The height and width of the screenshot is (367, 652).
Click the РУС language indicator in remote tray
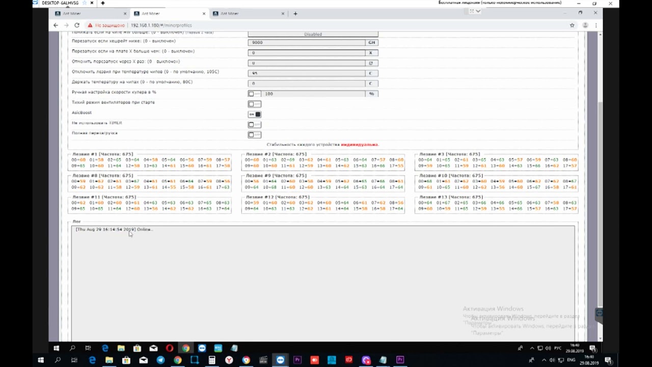[558, 348]
